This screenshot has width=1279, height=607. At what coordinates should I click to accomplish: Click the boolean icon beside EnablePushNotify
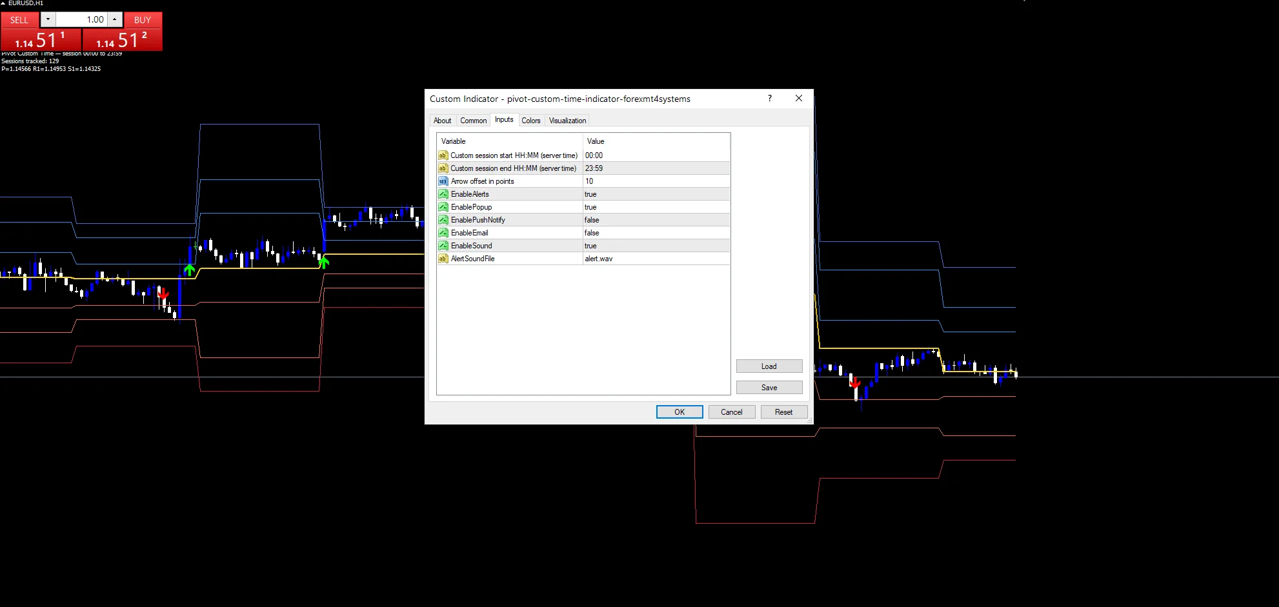pyautogui.click(x=443, y=220)
